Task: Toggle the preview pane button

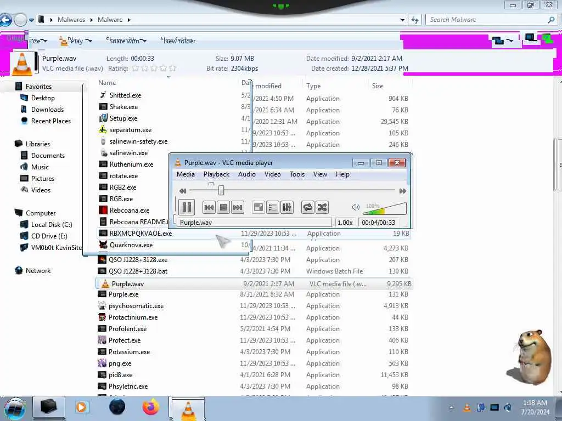Action: point(531,38)
